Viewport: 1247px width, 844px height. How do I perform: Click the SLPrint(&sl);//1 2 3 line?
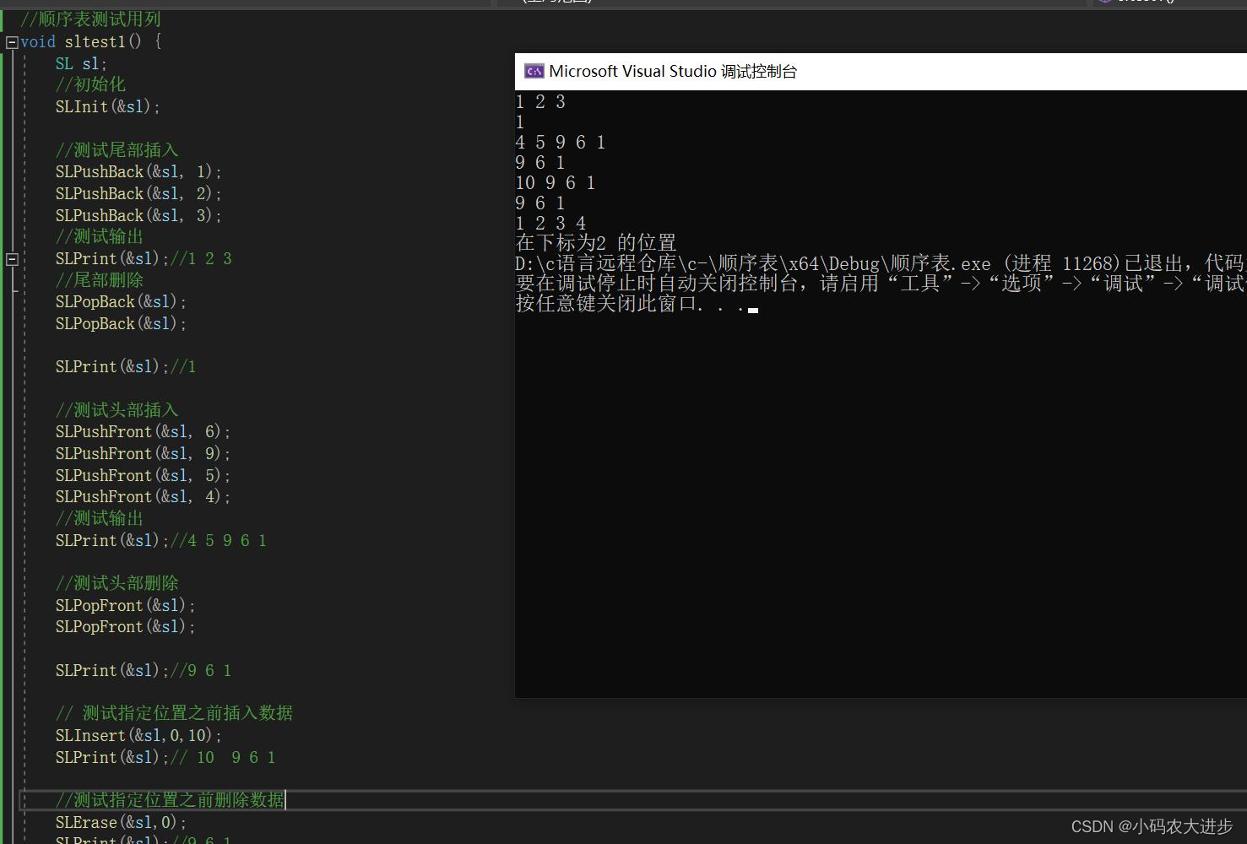(144, 258)
